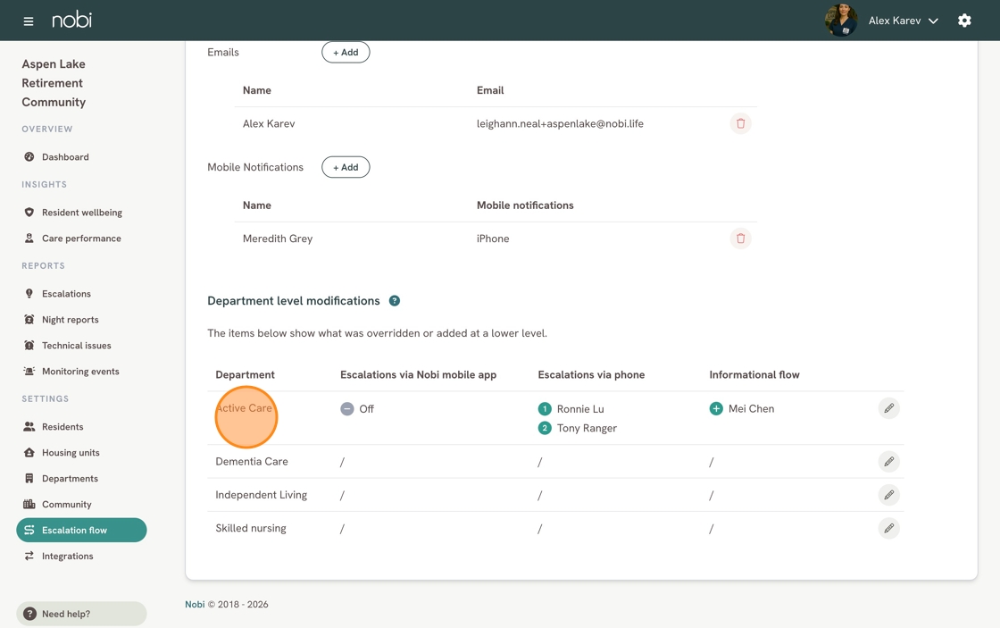Click the number 2 badge by Tony Ranger
Image resolution: width=1000 pixels, height=628 pixels.
[x=545, y=428]
